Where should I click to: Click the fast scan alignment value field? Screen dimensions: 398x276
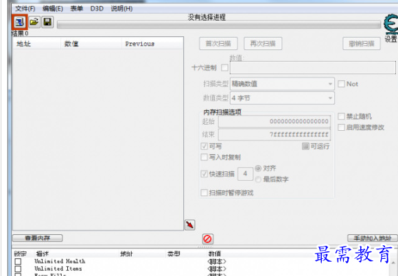245,173
